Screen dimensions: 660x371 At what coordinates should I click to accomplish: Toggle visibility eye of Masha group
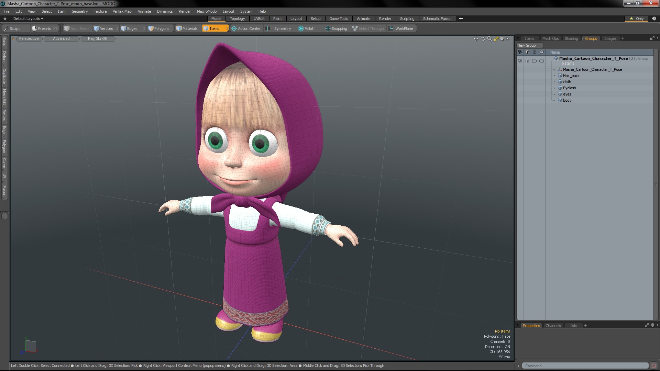pos(520,61)
